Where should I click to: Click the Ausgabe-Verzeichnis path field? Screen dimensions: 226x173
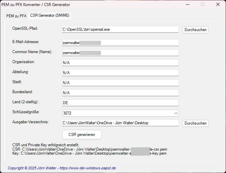tap(120, 123)
